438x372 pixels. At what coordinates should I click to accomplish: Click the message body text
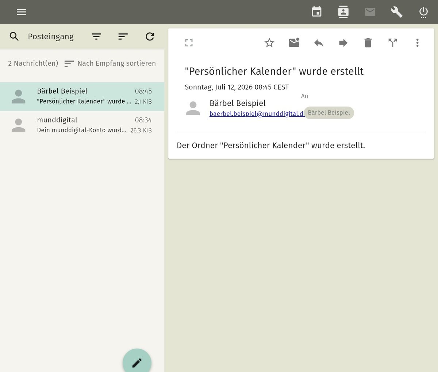(x=271, y=146)
